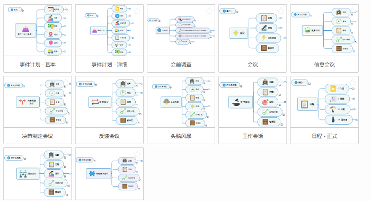Screen dimensions: 371x202
Task: Toggle favorite star on 日程 - 正式 template
Action: click(x=352, y=83)
